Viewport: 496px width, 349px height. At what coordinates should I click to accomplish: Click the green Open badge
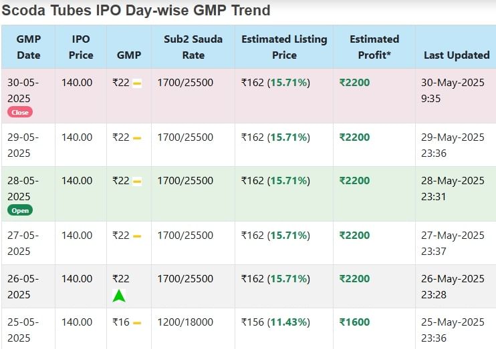[x=20, y=210]
